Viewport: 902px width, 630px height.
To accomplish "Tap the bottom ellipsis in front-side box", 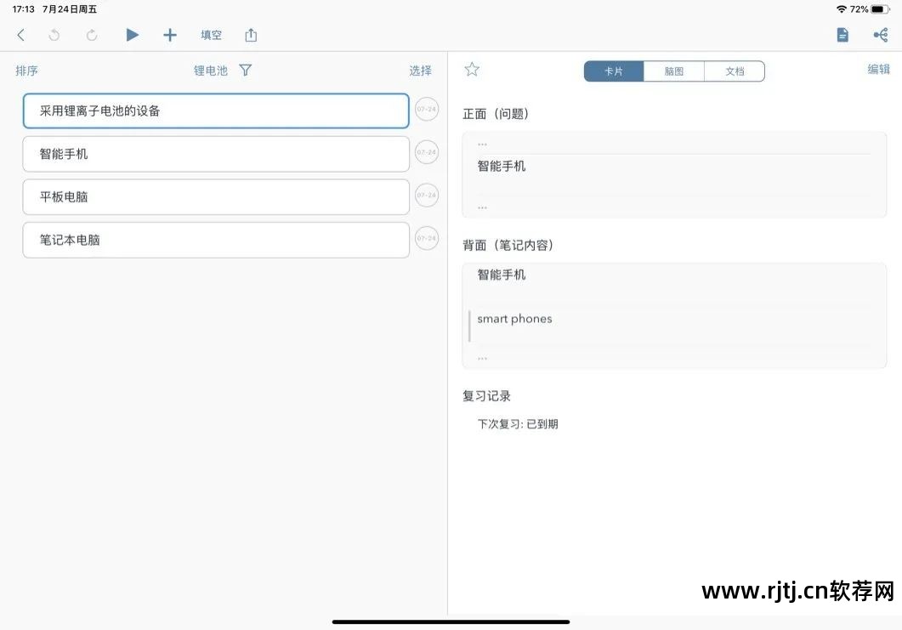I will click(x=482, y=207).
